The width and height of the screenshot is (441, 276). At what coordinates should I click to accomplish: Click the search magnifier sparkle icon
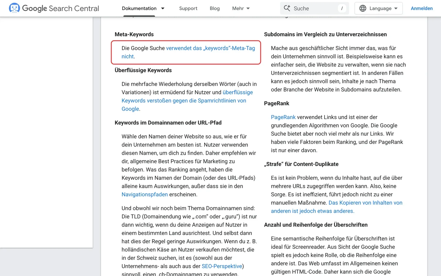(287, 8)
